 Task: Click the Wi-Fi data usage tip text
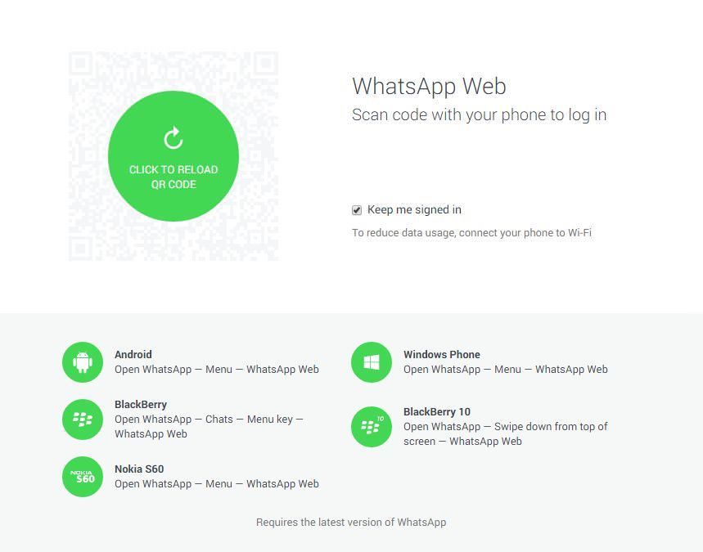[471, 233]
